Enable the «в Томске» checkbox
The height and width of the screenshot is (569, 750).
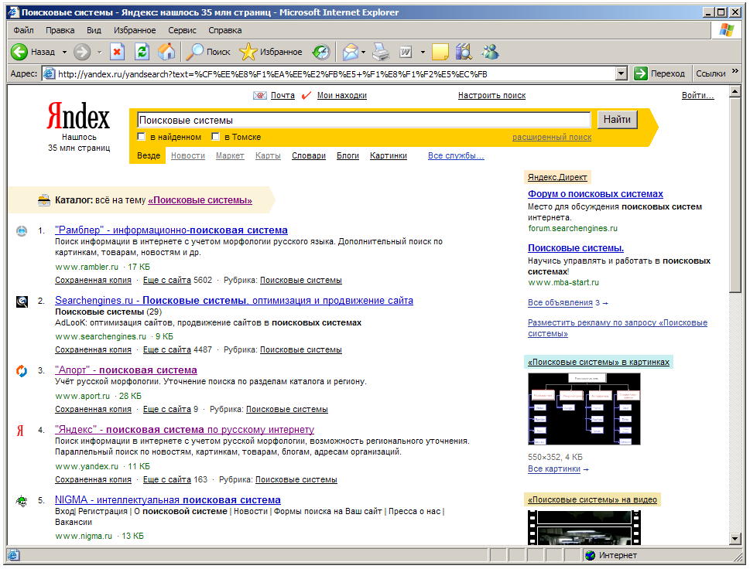point(216,137)
